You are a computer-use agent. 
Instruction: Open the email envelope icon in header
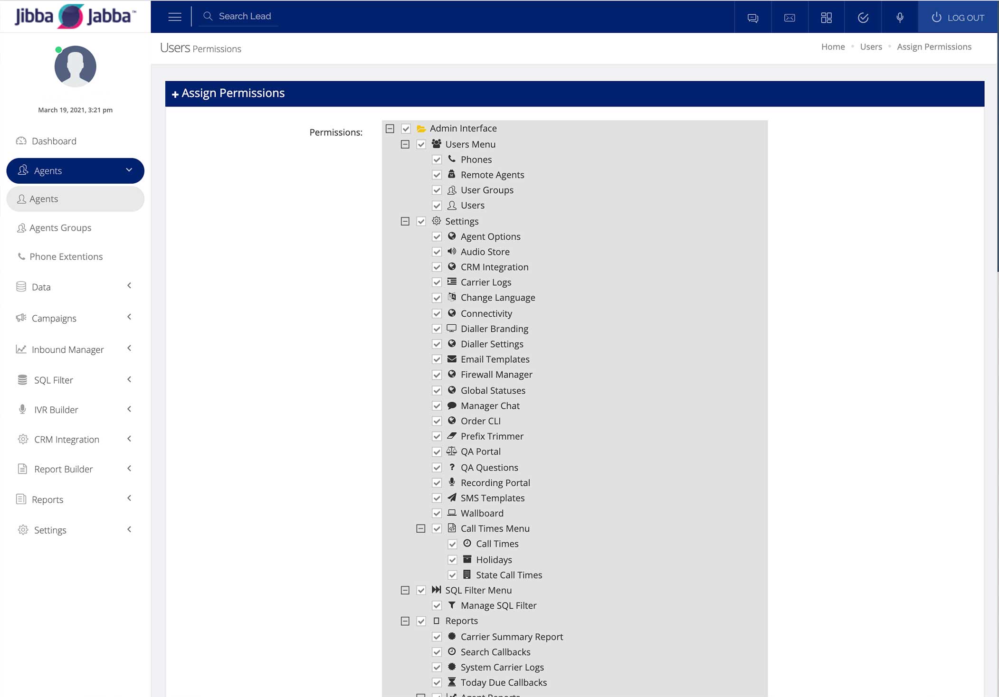coord(790,18)
